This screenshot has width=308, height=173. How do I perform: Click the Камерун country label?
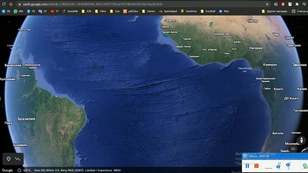(270, 64)
